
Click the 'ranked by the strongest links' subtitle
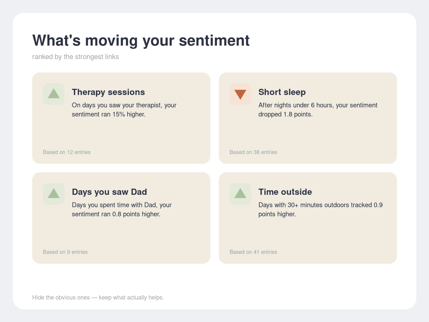tap(76, 57)
